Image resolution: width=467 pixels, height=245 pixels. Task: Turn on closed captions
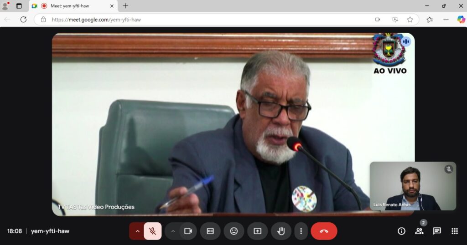210,231
